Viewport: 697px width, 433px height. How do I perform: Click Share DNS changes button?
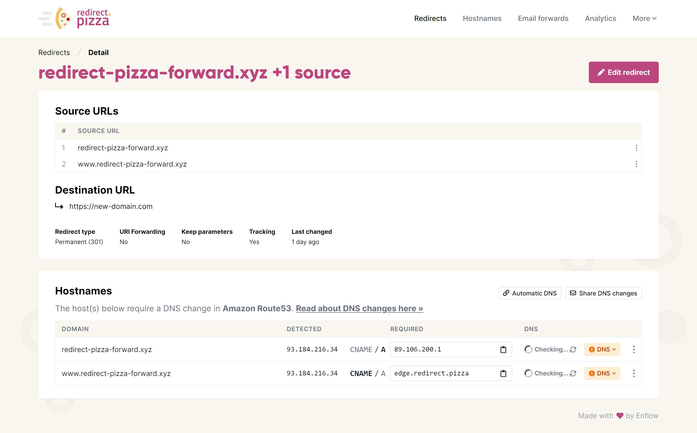click(603, 293)
